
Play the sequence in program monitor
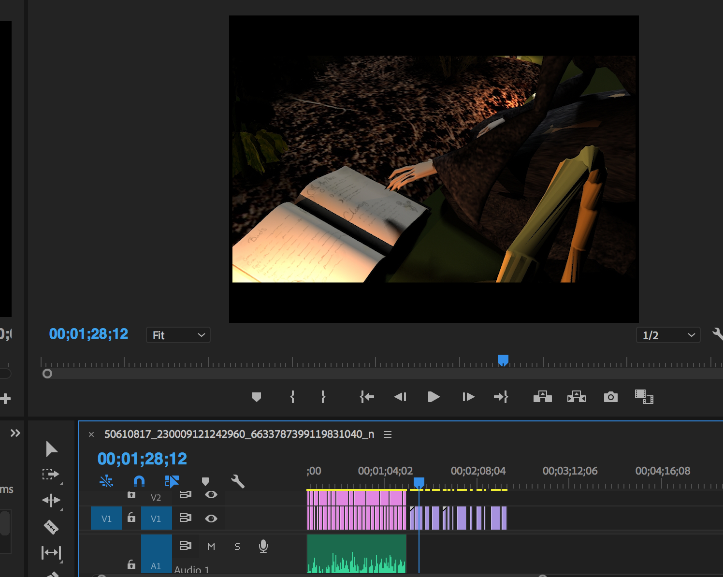pos(434,397)
